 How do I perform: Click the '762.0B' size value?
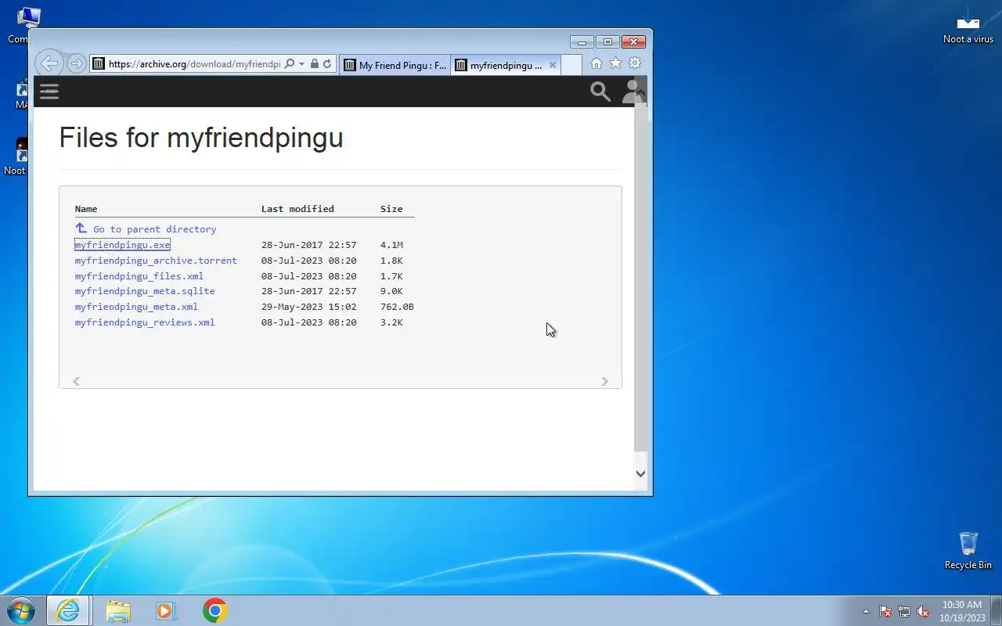point(397,307)
